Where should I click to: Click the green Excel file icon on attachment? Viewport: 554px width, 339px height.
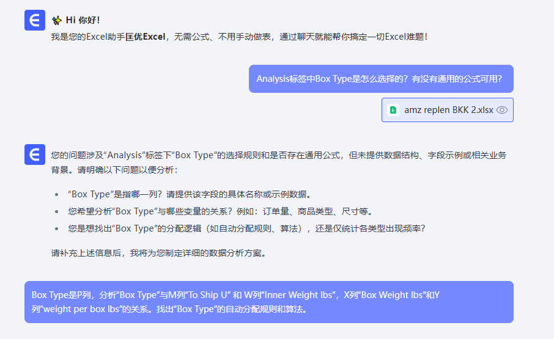(x=393, y=110)
